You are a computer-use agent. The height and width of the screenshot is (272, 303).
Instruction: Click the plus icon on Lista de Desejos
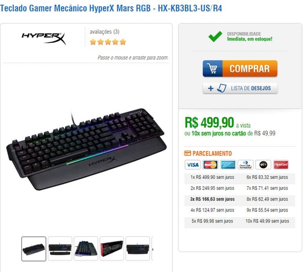(x=211, y=88)
